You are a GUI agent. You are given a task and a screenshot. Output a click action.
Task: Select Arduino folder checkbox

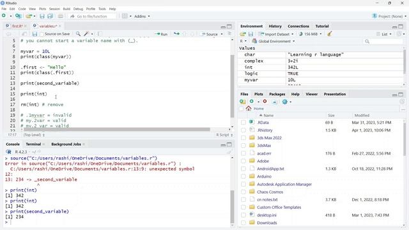pos(243,176)
